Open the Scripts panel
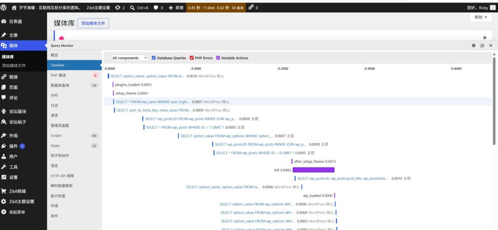 coord(75,136)
